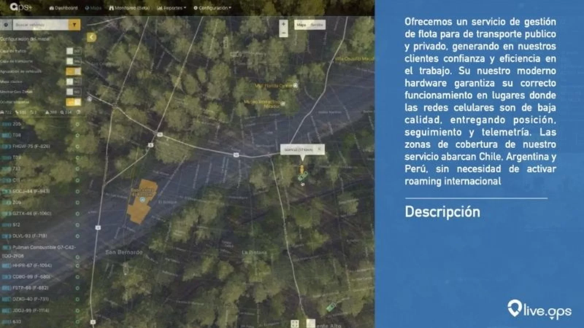
Task: Toggle the Agrupación de vehículos switch
Action: coord(73,72)
